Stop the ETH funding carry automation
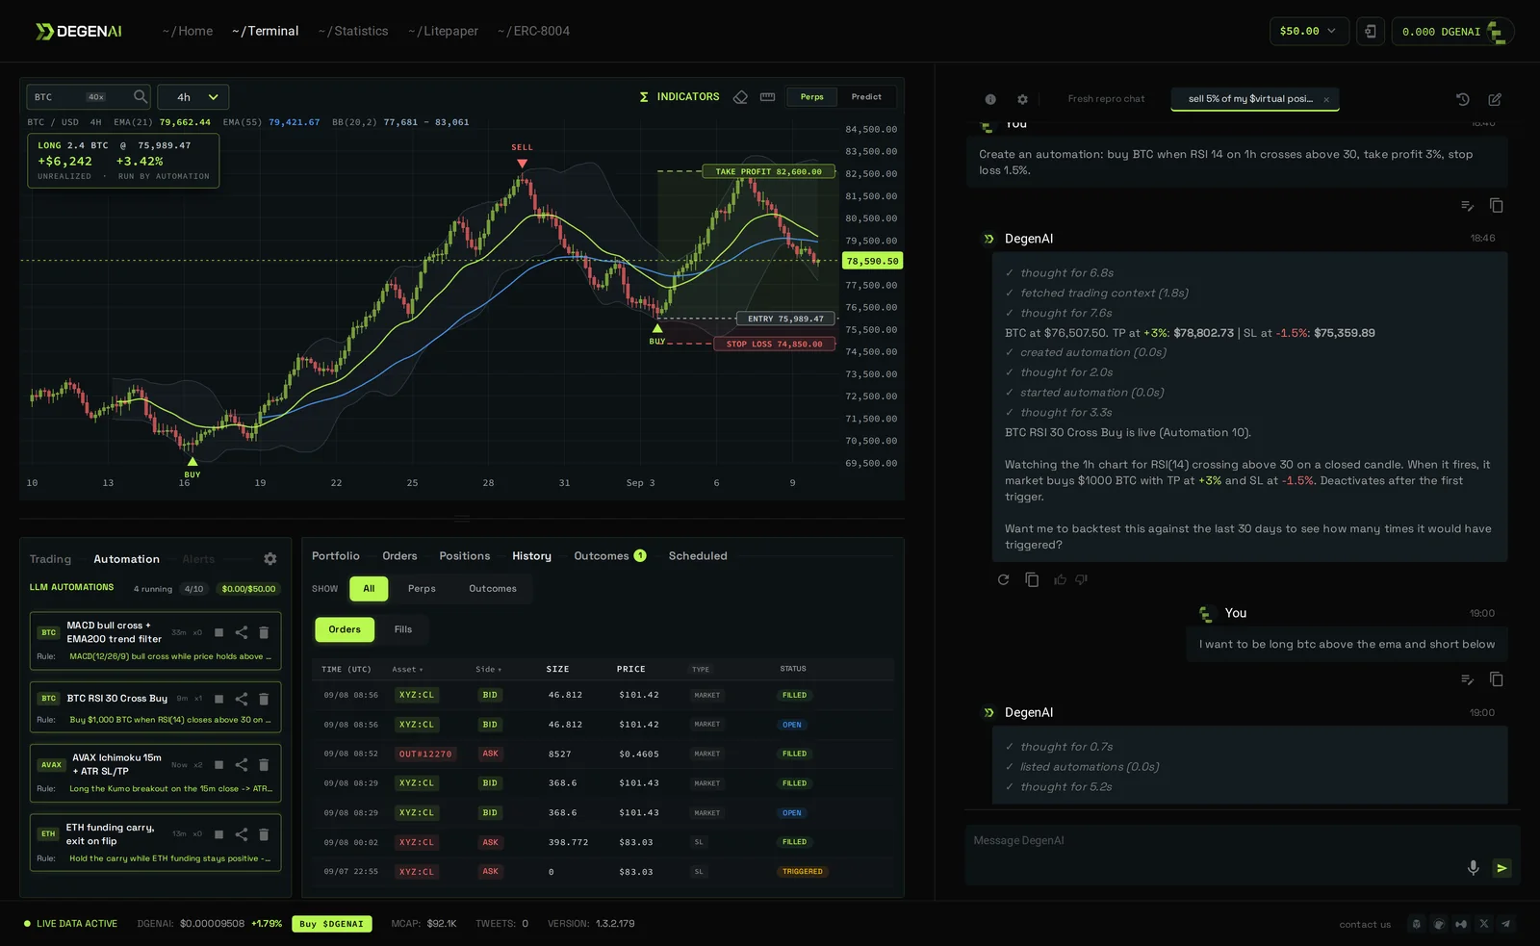 pyautogui.click(x=218, y=834)
